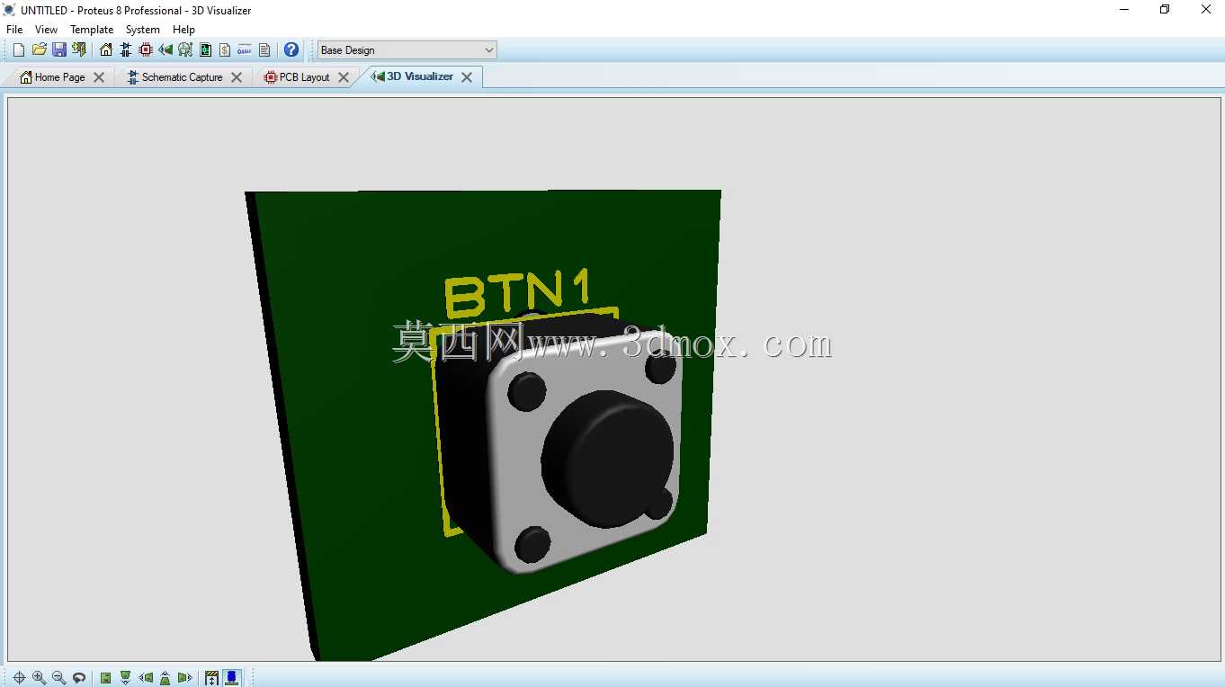The image size is (1225, 687).
Task: Open the File menu
Action: (14, 30)
